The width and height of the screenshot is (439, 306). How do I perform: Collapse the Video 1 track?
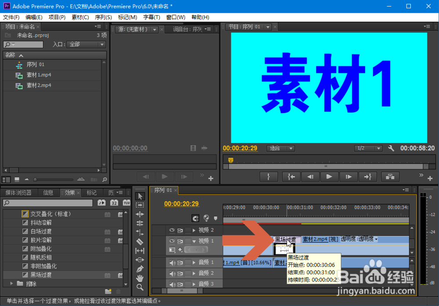click(x=194, y=241)
